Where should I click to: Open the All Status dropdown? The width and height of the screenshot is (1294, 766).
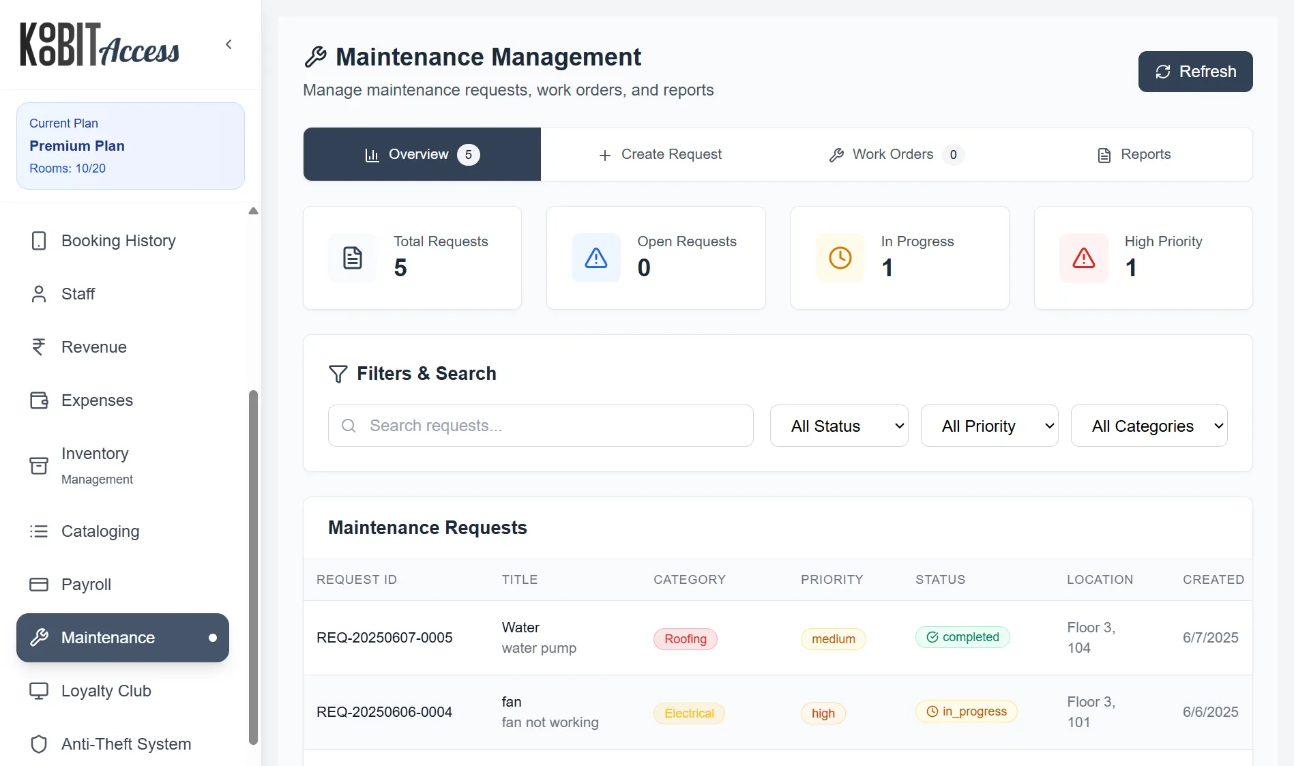click(838, 425)
